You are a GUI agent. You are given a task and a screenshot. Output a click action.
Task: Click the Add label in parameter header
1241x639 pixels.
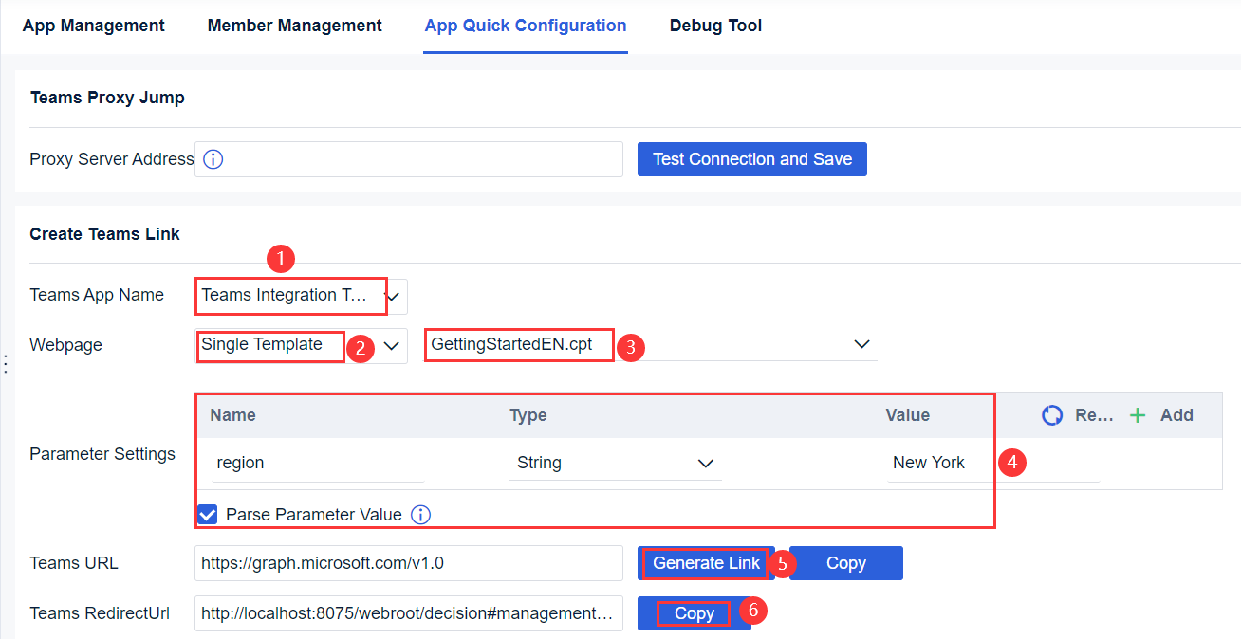1176,415
